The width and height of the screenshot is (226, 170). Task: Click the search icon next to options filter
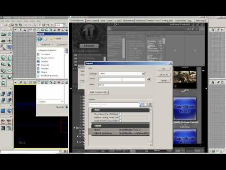(141, 104)
